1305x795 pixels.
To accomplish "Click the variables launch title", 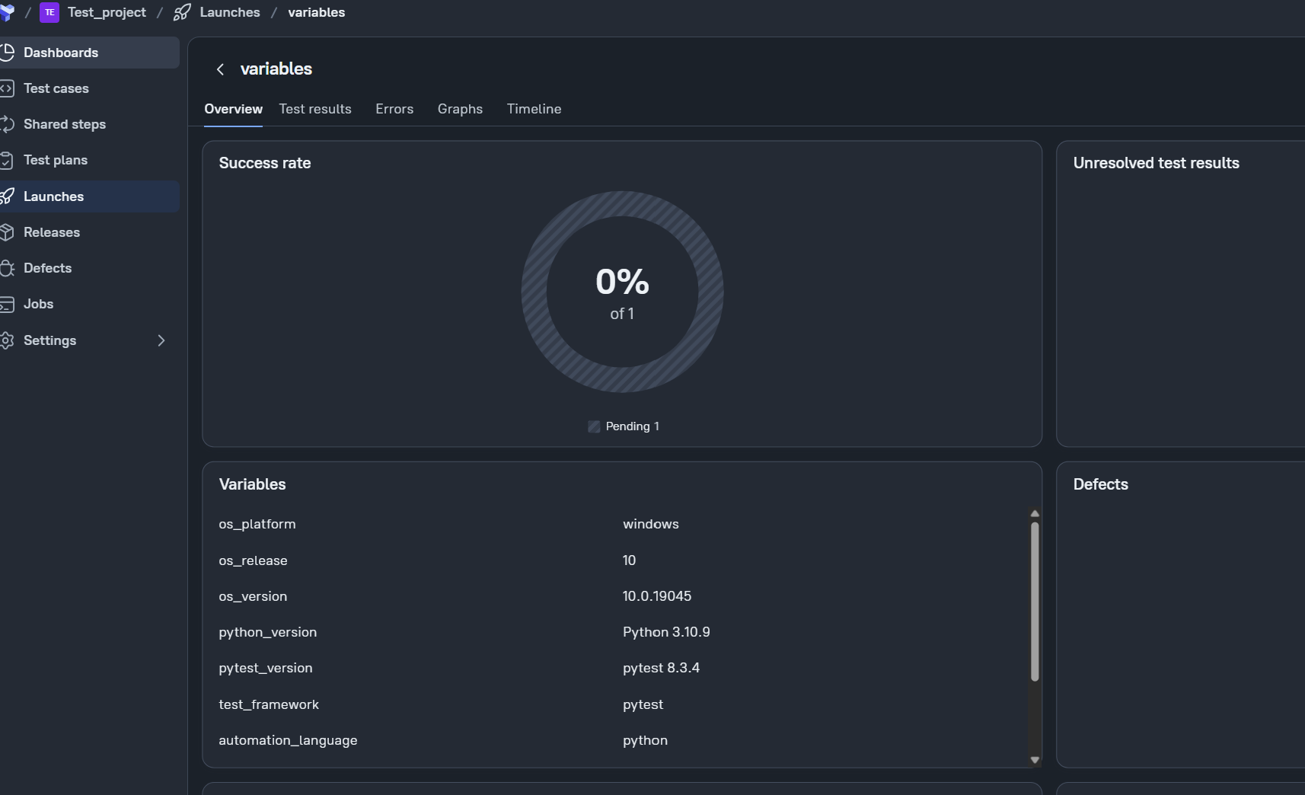I will (x=276, y=69).
